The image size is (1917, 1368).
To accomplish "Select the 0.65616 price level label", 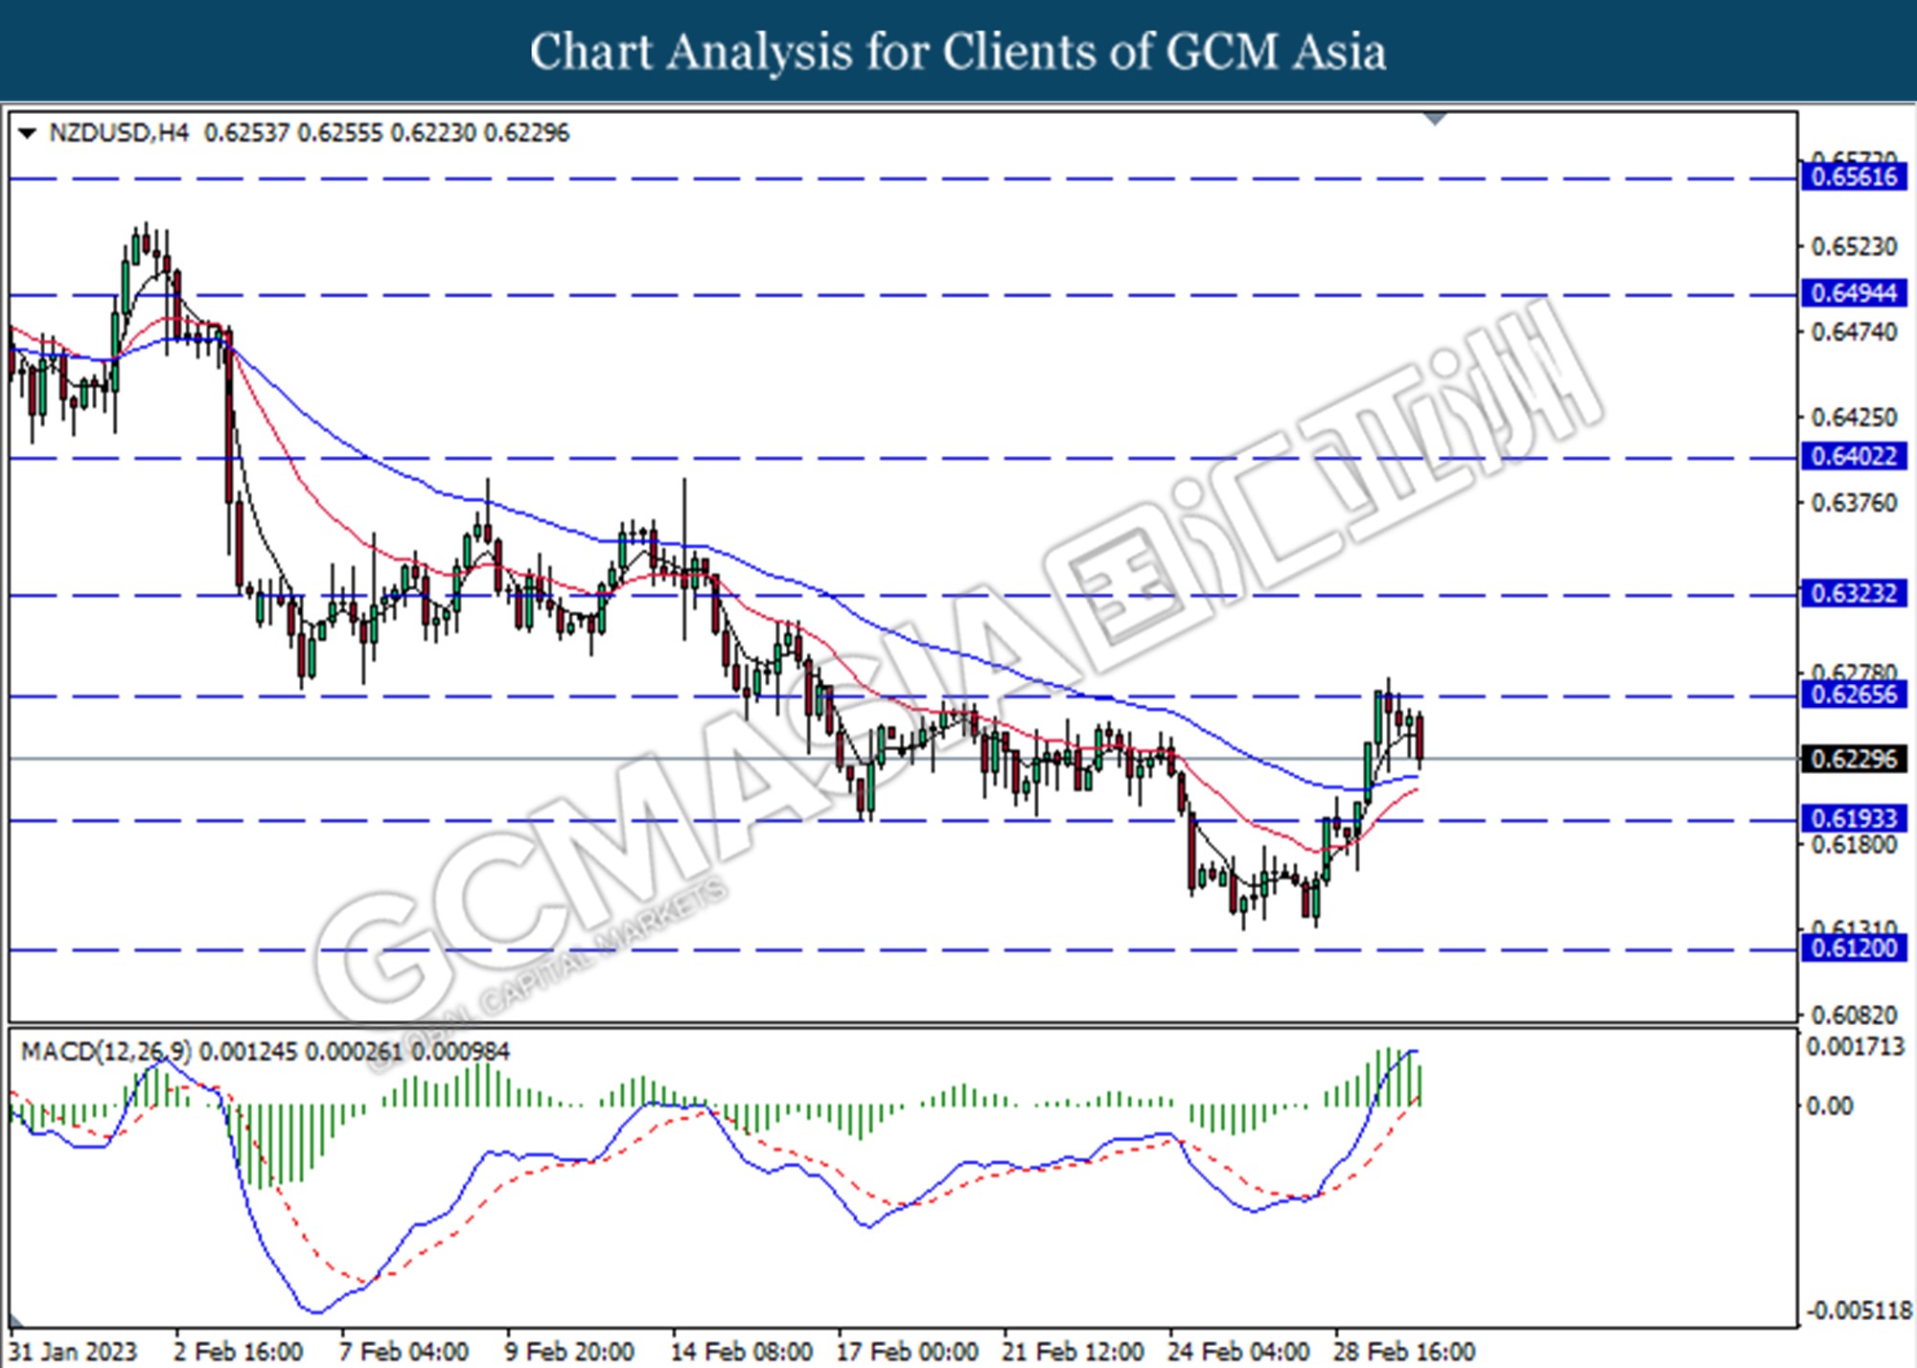I will 1855,177.
